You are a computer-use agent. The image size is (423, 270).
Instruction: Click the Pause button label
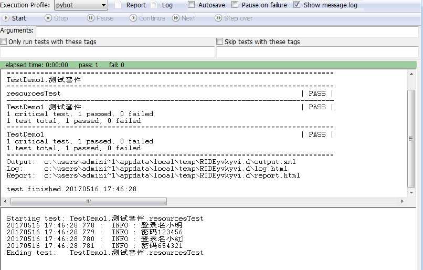[x=105, y=18]
